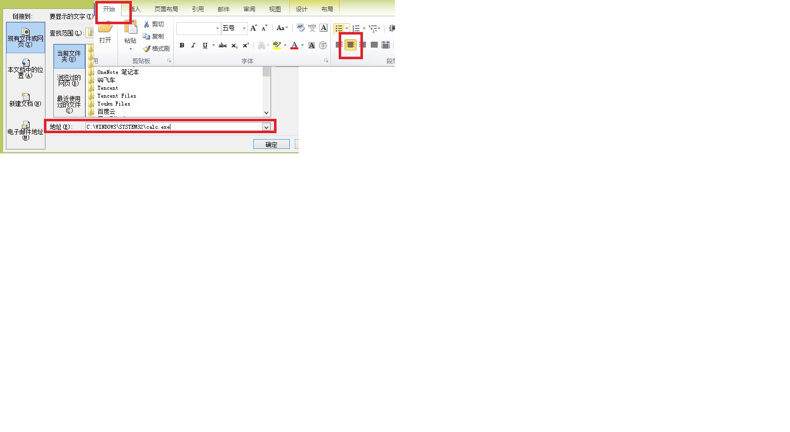Open the font name combo box

tap(198, 29)
